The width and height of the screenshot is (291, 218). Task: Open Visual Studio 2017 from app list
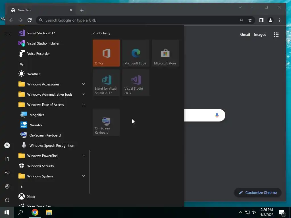tap(52, 33)
